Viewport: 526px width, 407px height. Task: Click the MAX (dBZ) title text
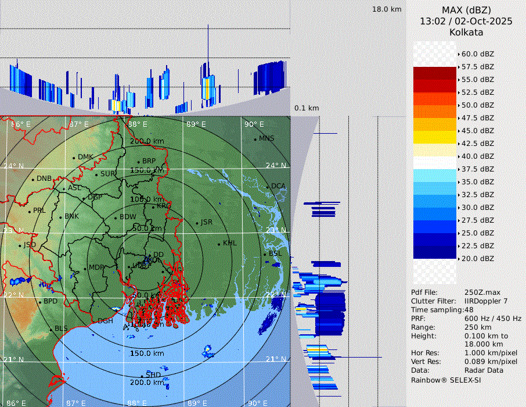tap(466, 10)
